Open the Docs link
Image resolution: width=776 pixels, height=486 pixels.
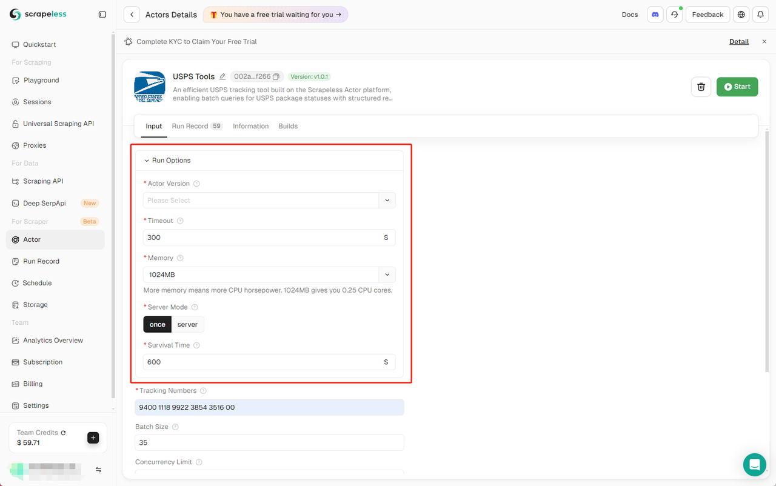click(630, 15)
